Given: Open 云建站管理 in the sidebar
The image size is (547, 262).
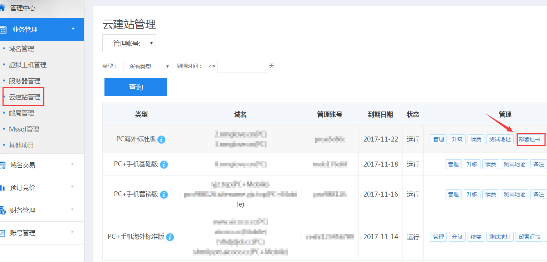Looking at the screenshot, I should (24, 97).
